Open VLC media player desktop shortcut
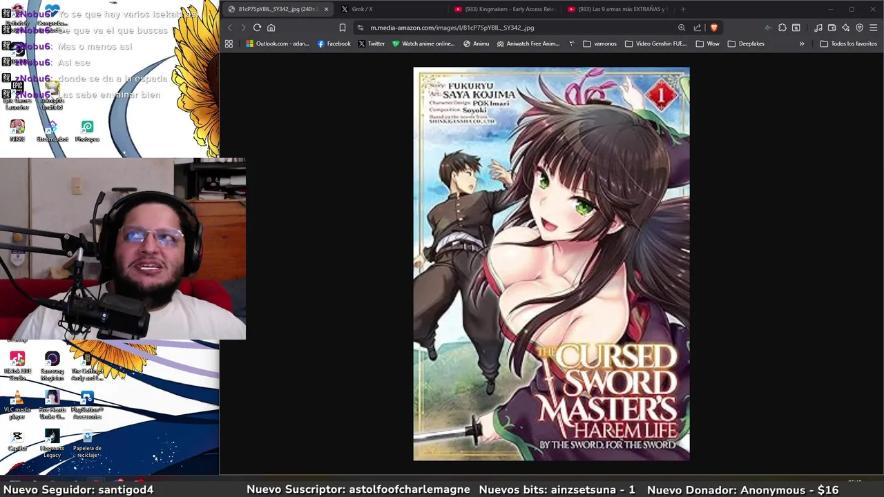This screenshot has width=884, height=497. tap(17, 405)
